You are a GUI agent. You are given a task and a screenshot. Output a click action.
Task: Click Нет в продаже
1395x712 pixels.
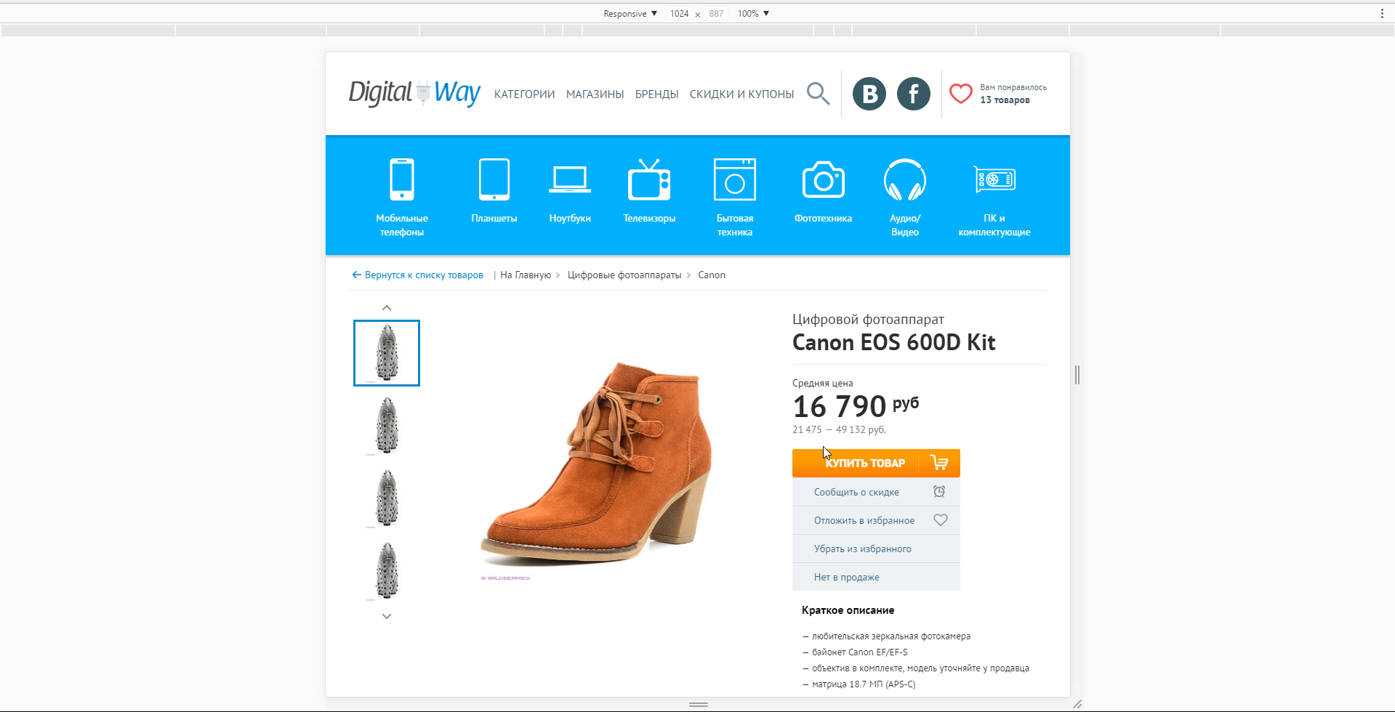tap(876, 577)
